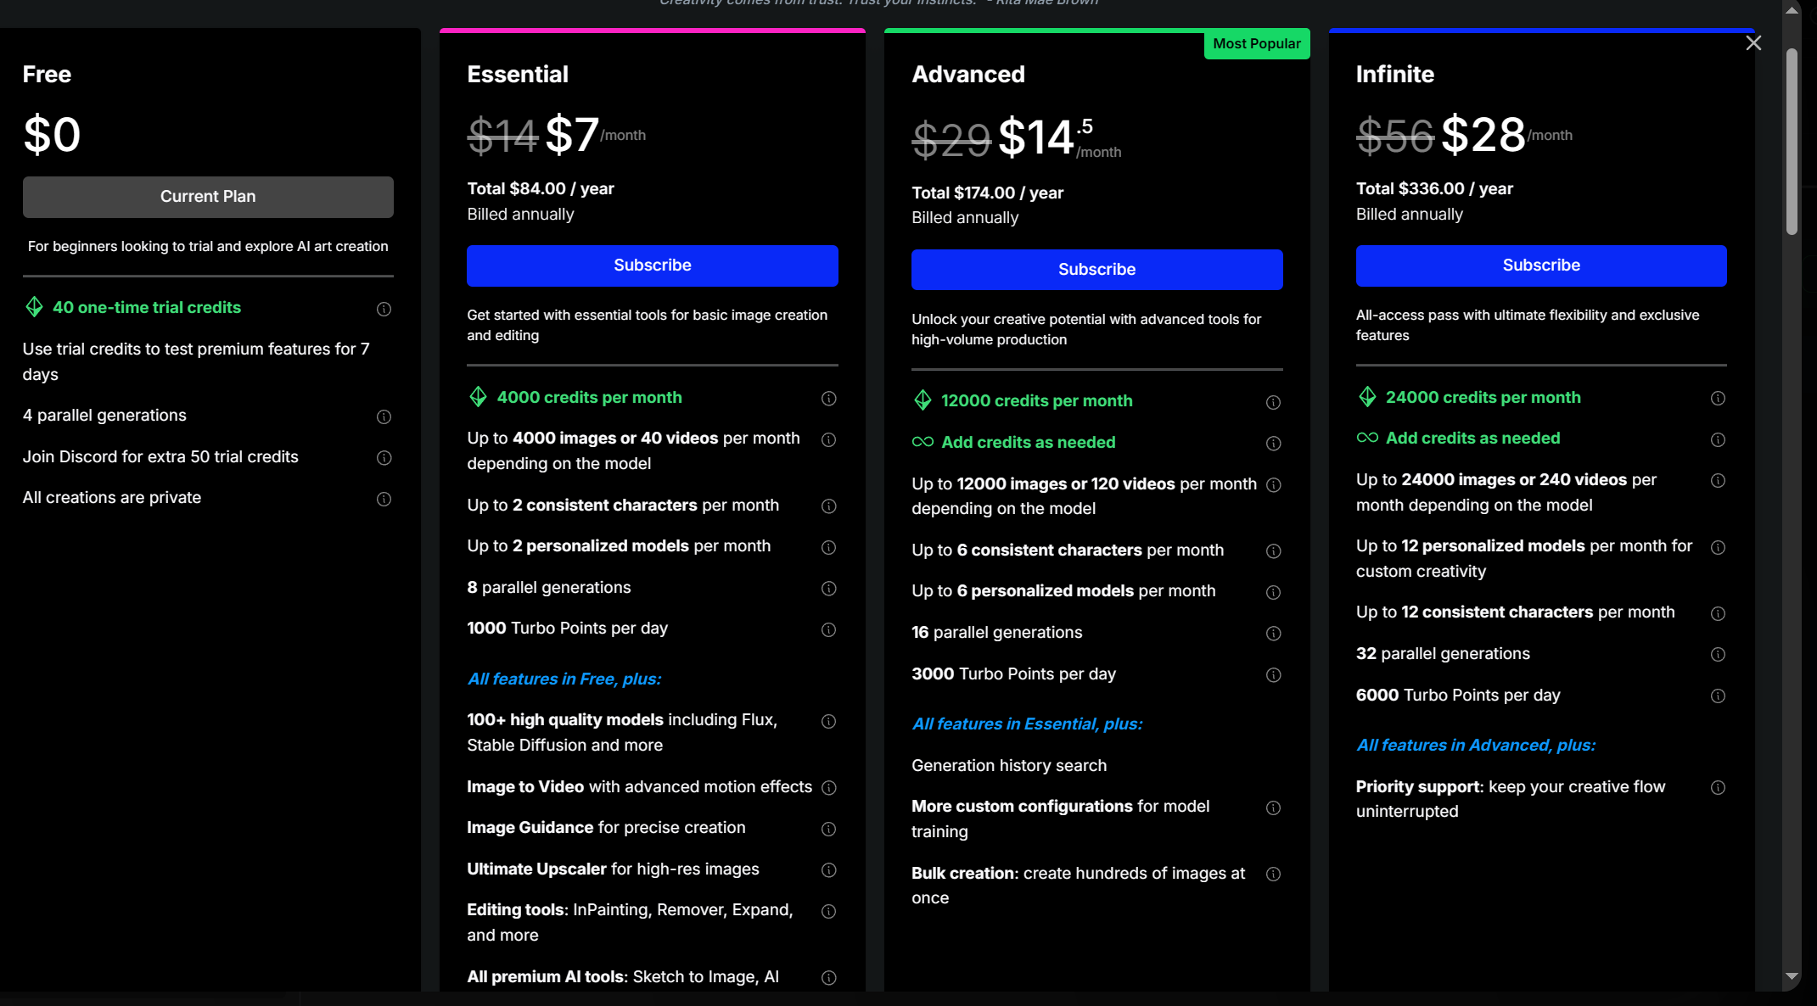
Task: Open info for Priority support feature
Action: pyautogui.click(x=1718, y=788)
